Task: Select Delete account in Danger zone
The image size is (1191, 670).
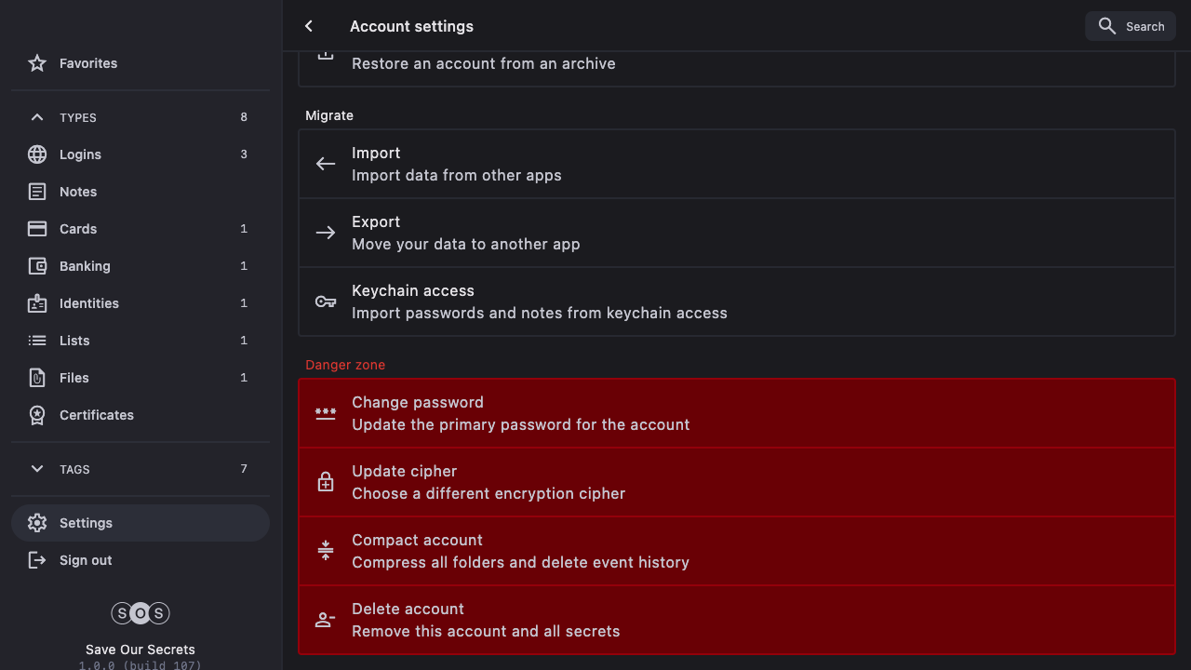Action: click(735, 620)
